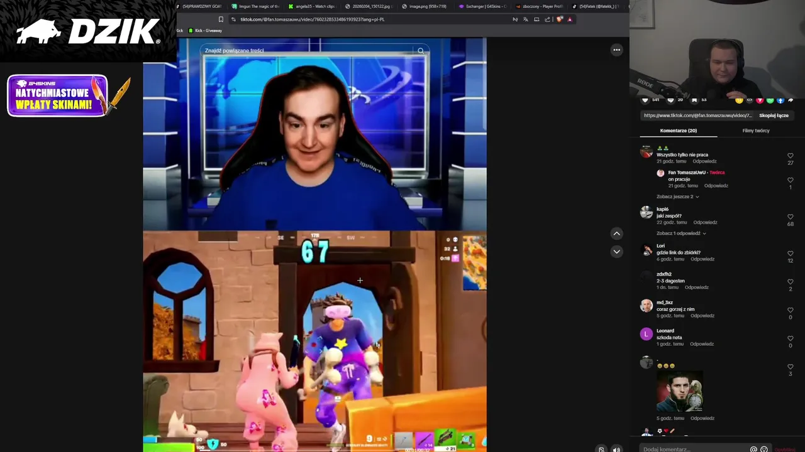
Task: Click the search magnifier in the video search bar
Action: (x=421, y=50)
